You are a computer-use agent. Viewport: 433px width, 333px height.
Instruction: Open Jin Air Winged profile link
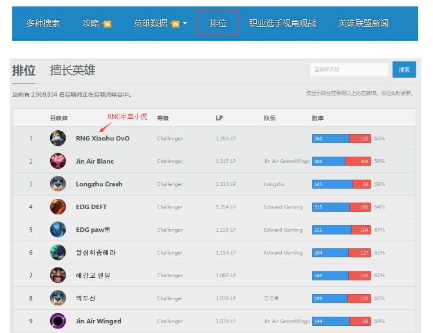click(98, 321)
